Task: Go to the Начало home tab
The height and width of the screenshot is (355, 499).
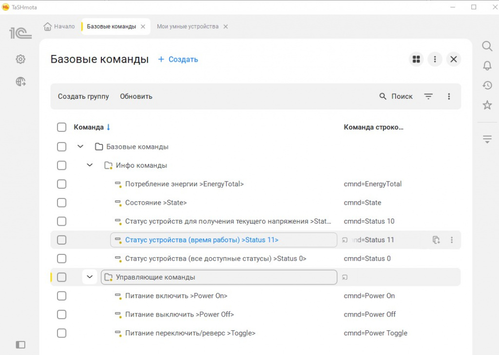Action: click(x=59, y=27)
